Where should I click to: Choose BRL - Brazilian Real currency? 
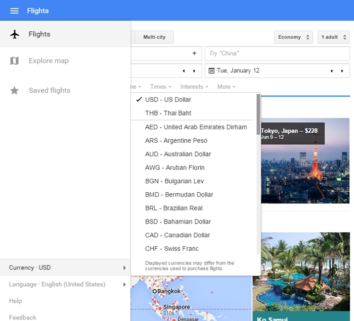click(194, 208)
